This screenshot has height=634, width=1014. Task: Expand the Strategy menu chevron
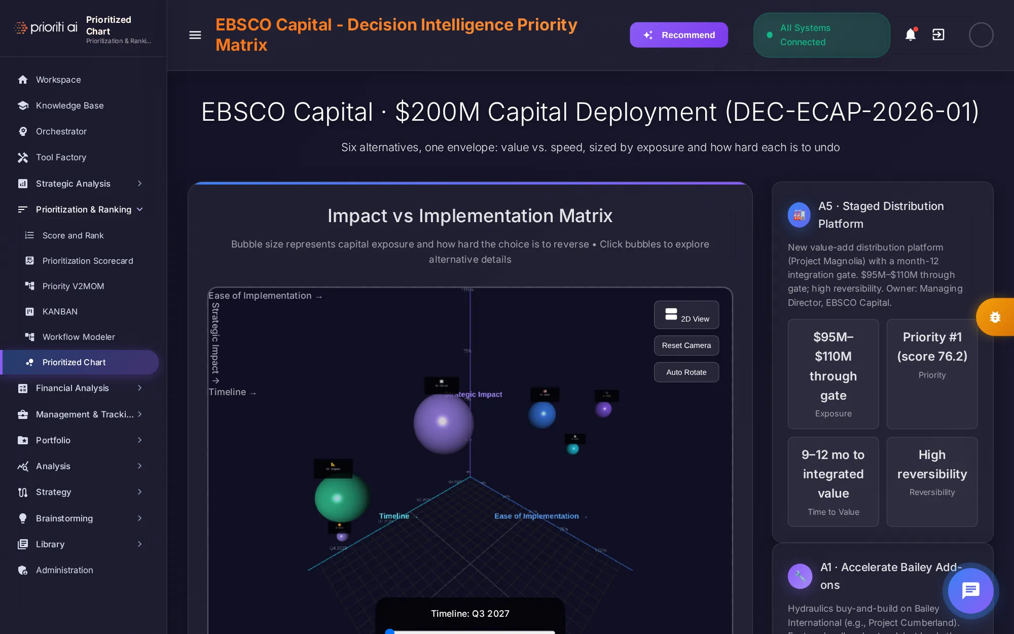[x=139, y=492]
